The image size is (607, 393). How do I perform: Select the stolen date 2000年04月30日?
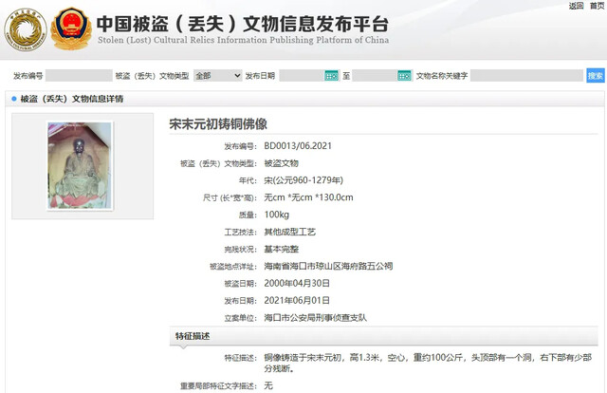[x=297, y=283]
